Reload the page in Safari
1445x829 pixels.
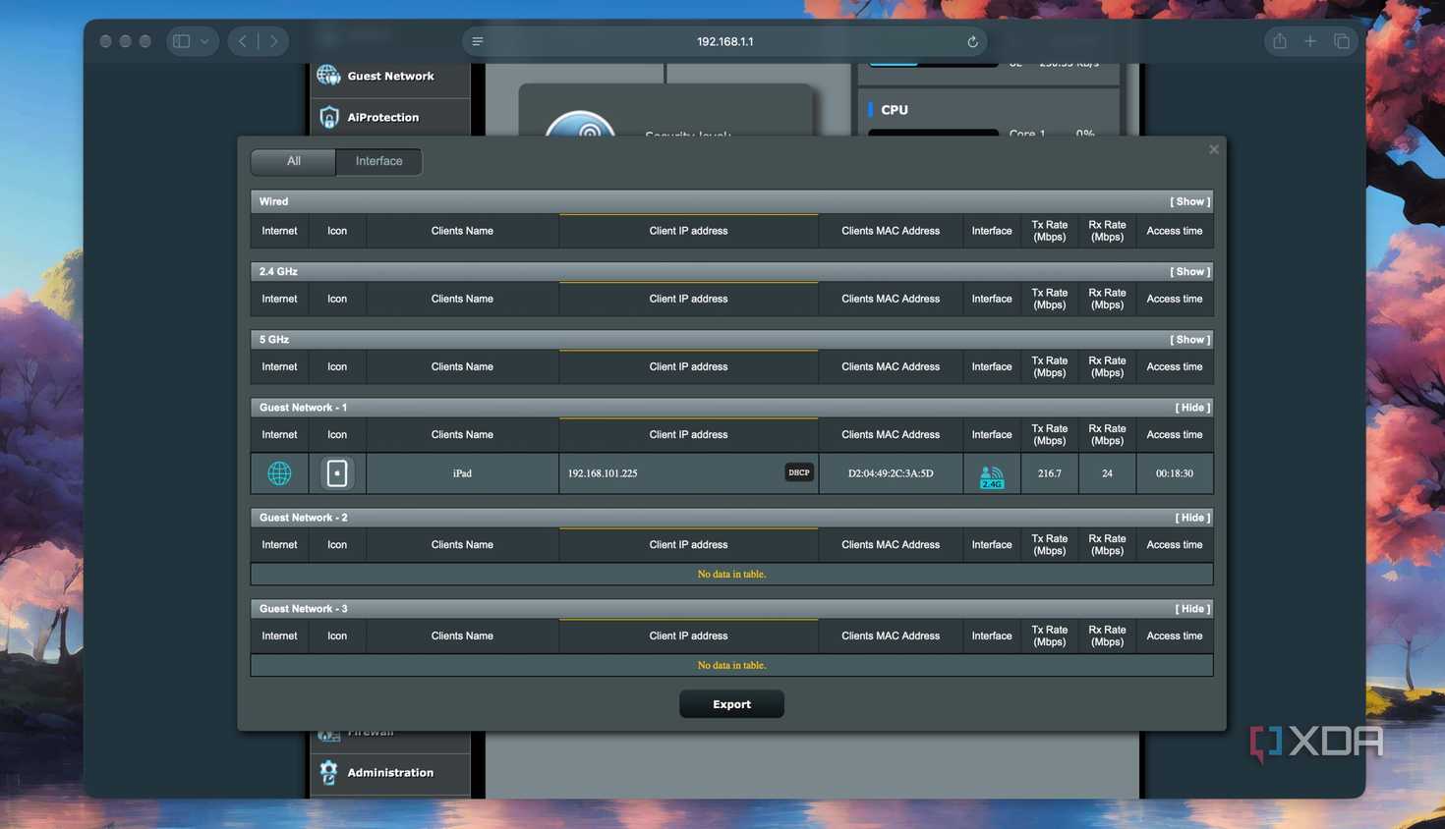tap(972, 41)
